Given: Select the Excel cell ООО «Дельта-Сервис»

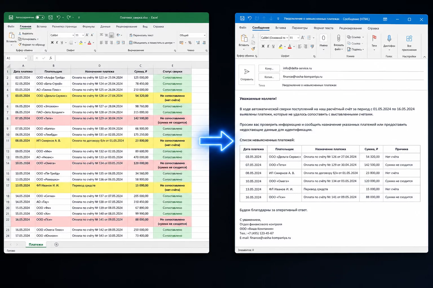Looking at the screenshot, I should click(53, 98).
